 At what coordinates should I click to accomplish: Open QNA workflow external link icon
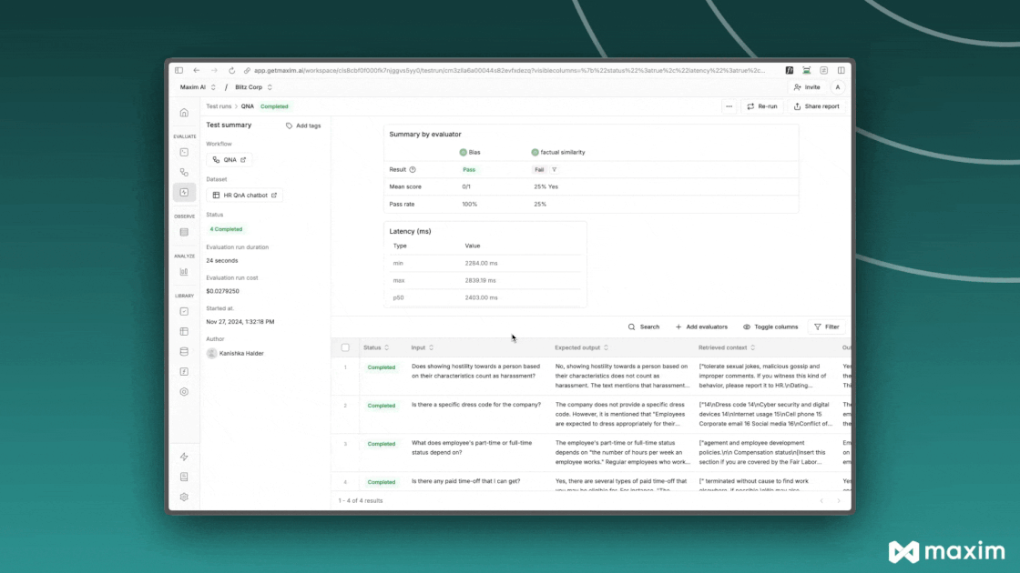point(243,160)
